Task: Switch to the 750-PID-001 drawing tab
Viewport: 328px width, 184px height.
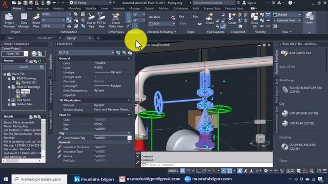Action: pos(46,38)
